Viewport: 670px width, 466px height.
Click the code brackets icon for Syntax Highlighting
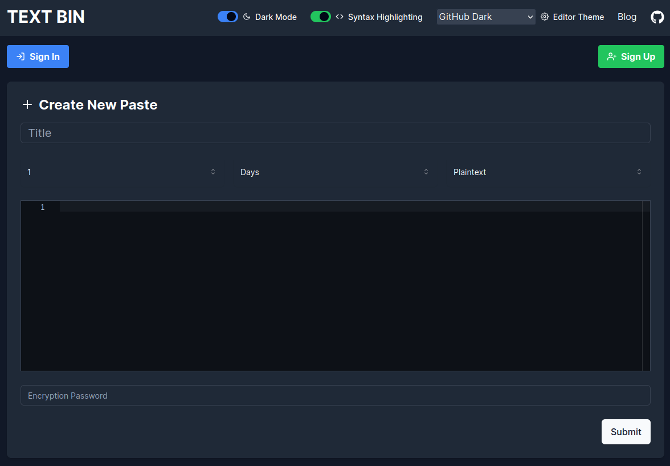(x=340, y=17)
